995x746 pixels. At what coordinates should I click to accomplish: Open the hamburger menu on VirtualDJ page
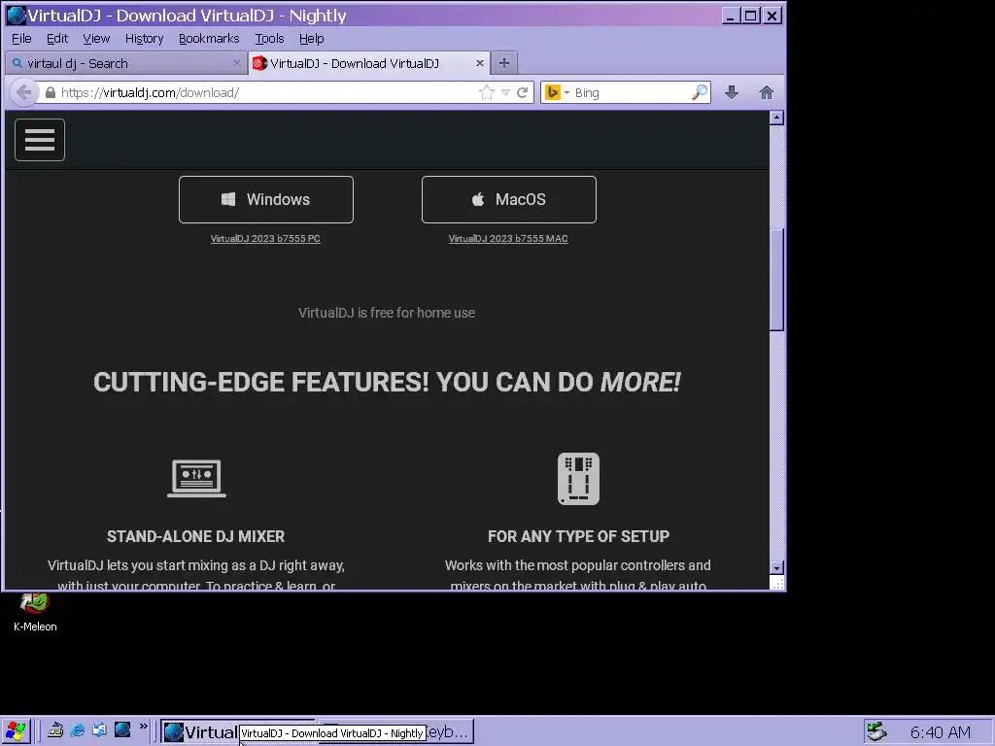tap(39, 140)
